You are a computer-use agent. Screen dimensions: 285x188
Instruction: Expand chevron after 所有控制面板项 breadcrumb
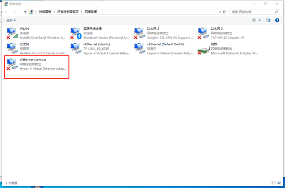(81, 12)
